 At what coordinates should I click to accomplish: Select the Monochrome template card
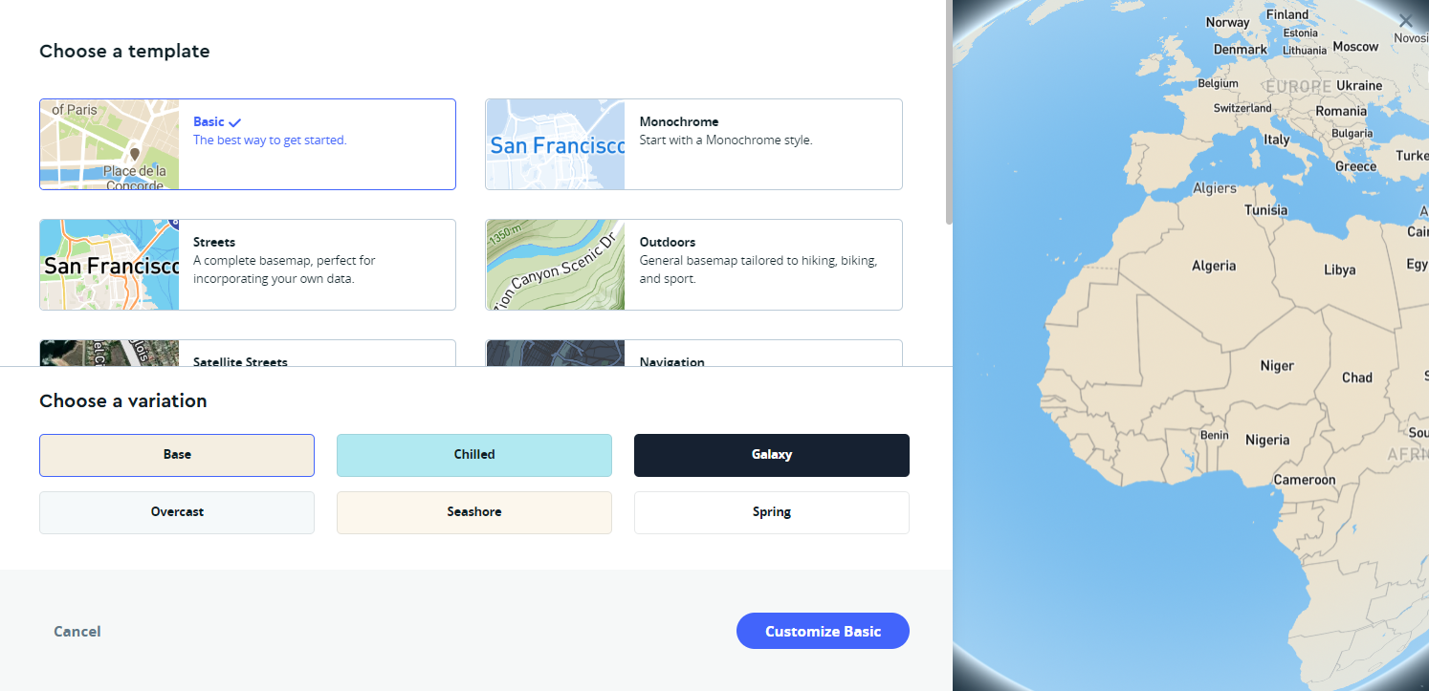point(693,144)
